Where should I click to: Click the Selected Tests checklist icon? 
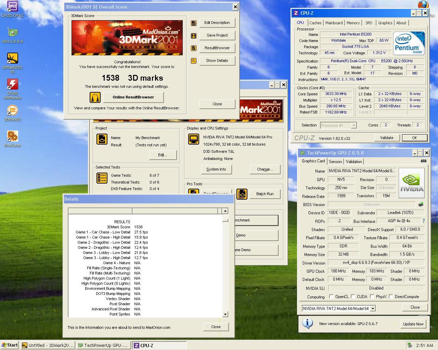(x=102, y=178)
